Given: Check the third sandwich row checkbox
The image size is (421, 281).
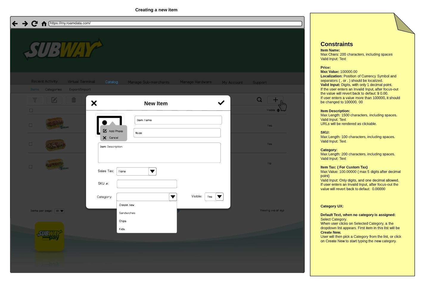Looking at the screenshot, I should pyautogui.click(x=30, y=167).
